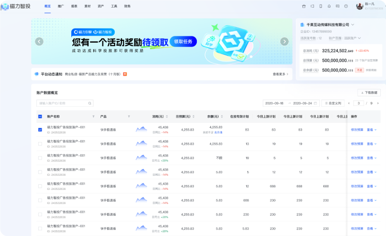Click the mobile phone icon in header
The height and width of the screenshot is (236, 386).
[x=320, y=6]
